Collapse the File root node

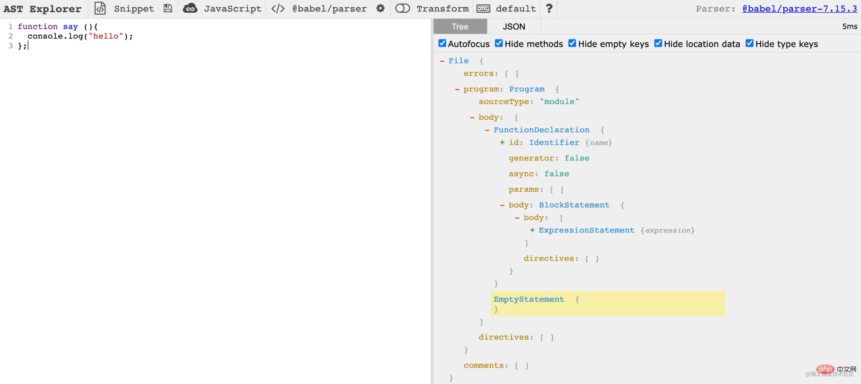[x=442, y=61]
